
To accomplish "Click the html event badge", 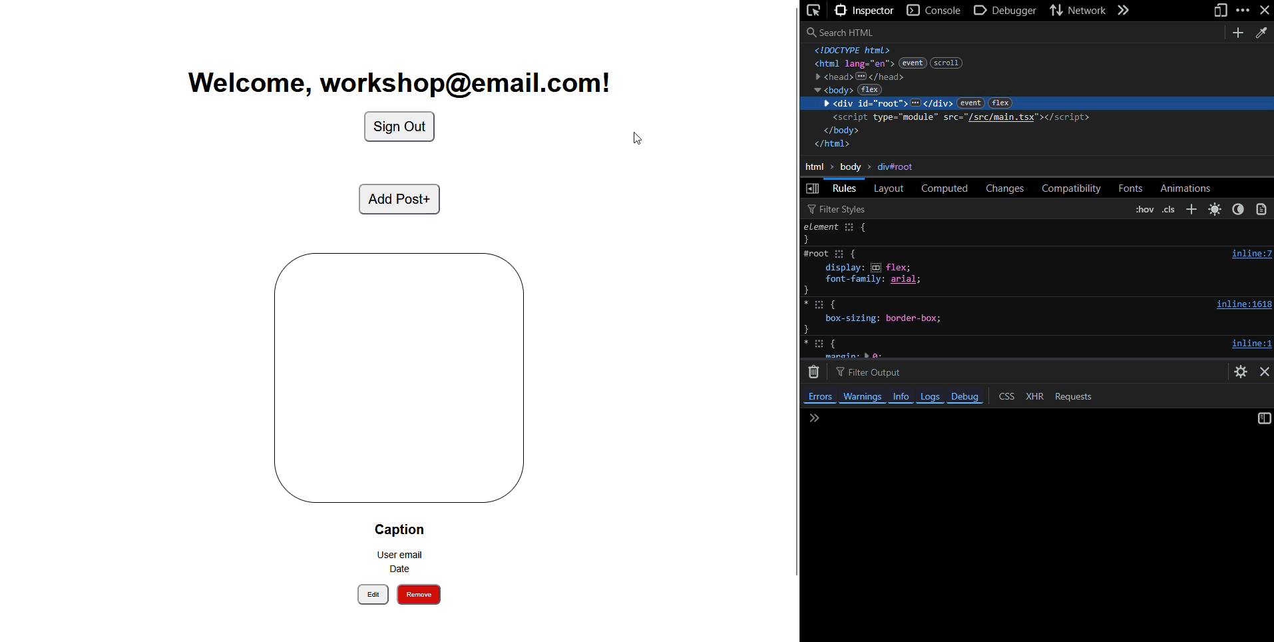I will click(x=913, y=63).
